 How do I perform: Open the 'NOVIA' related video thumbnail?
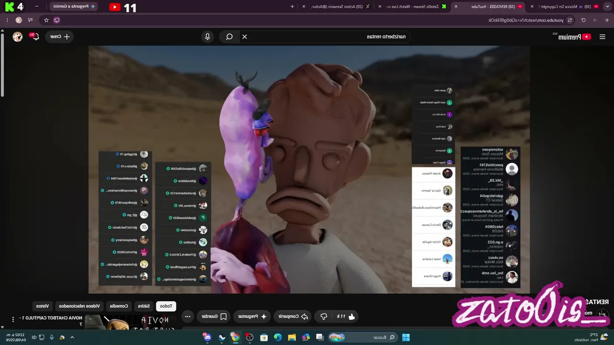130,322
